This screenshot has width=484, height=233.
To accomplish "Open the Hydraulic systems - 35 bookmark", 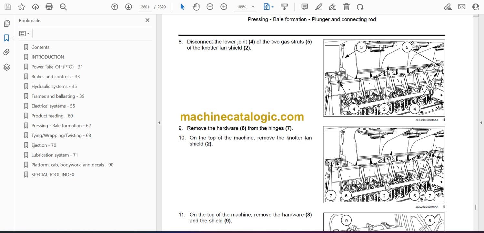I will coord(54,86).
